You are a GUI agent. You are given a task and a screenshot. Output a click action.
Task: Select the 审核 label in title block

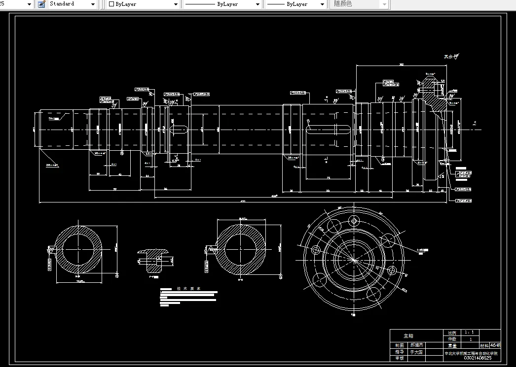(400, 358)
